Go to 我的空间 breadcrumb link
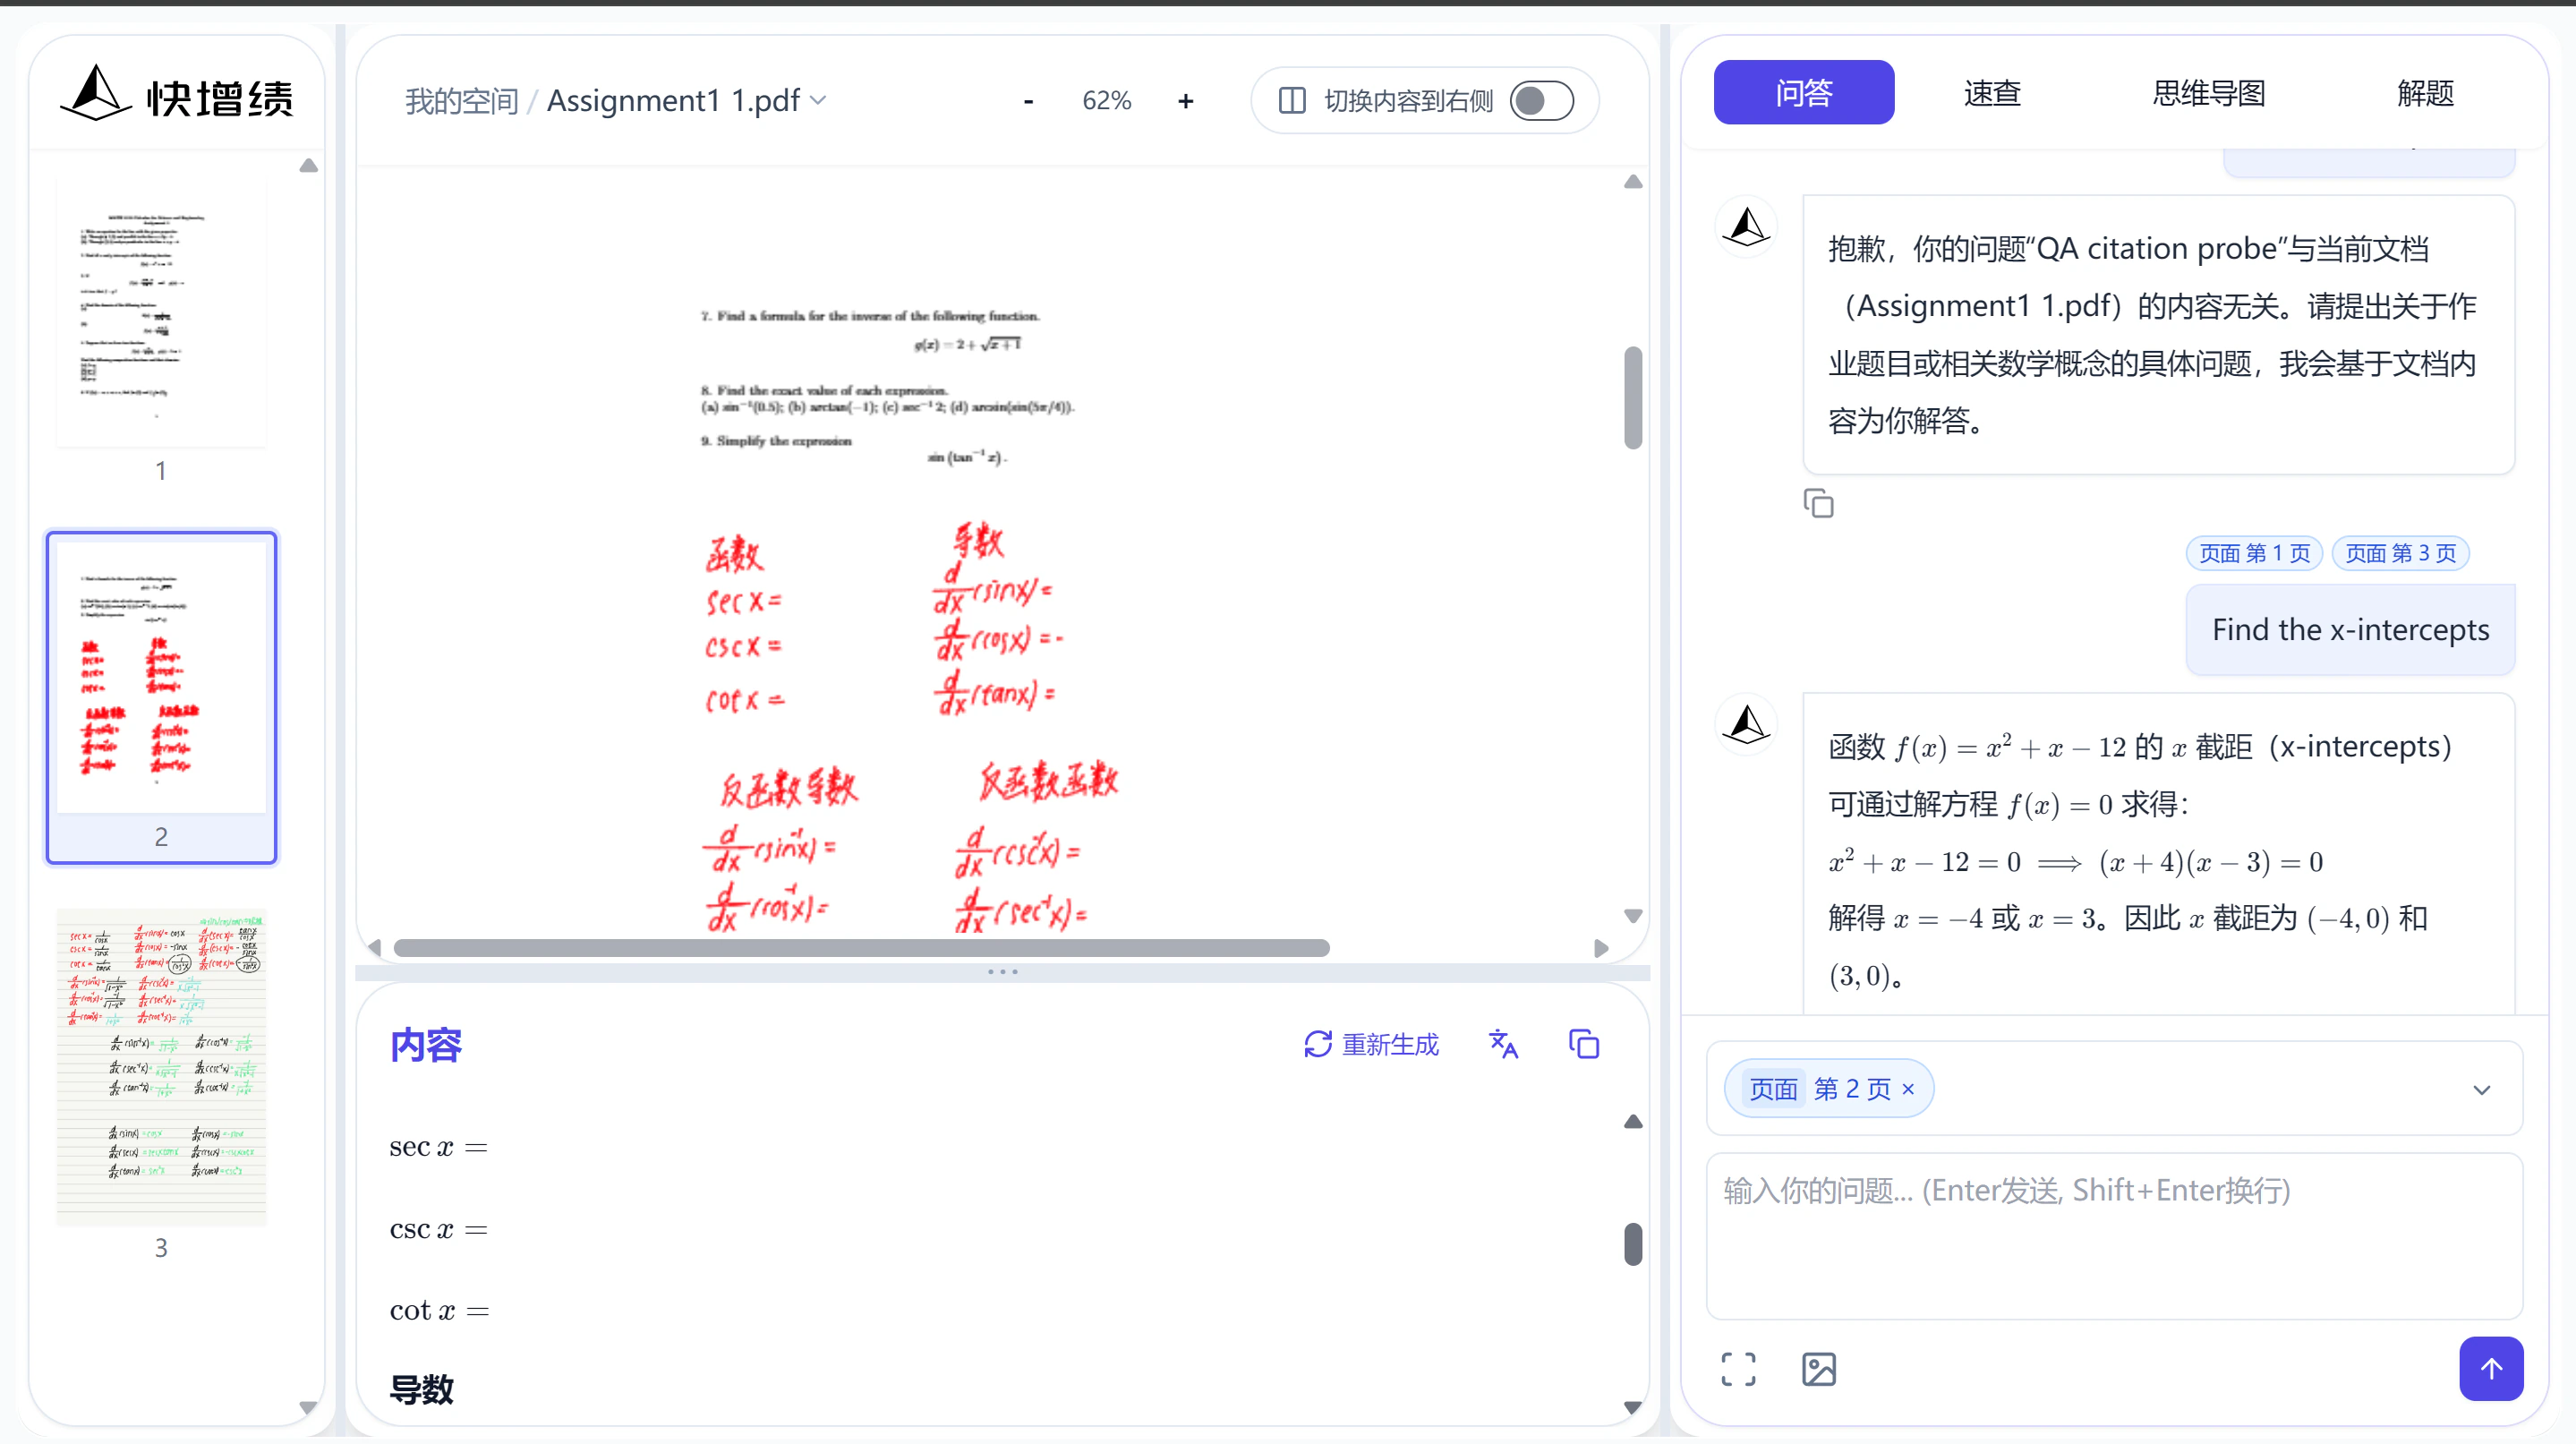The width and height of the screenshot is (2576, 1444). [x=461, y=101]
